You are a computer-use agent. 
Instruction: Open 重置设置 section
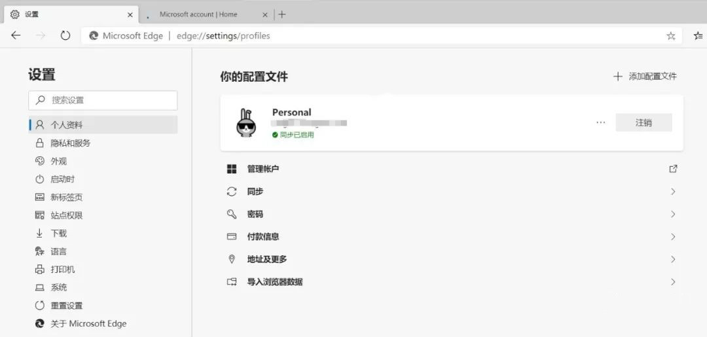(103, 306)
